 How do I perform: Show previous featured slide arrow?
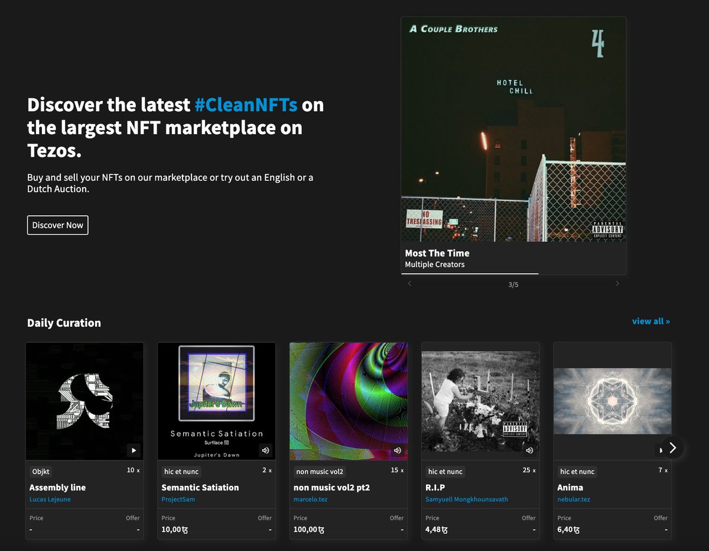point(409,284)
